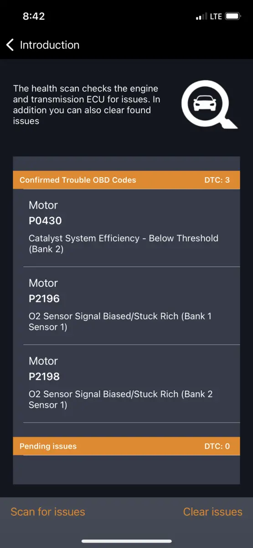Tap Clear issues button
Viewport: 253px width, 548px height.
coord(213,512)
